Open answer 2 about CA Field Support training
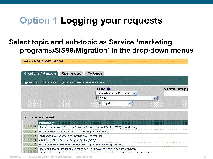Screen dimensions: 213x159 (74, 132)
